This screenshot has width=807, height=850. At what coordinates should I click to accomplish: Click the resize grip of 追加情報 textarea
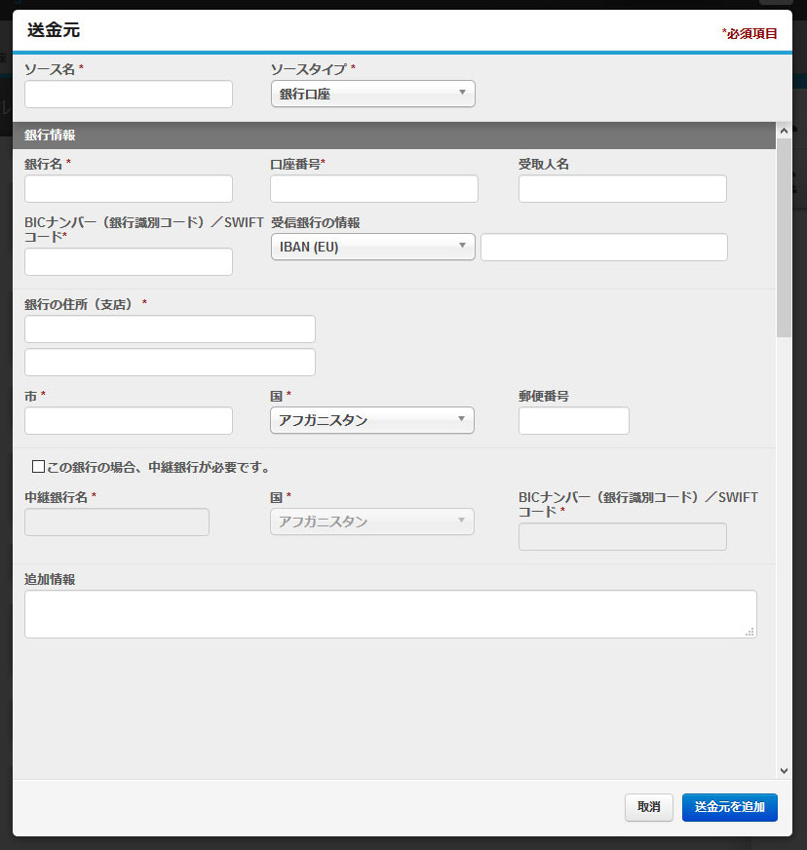coord(750,632)
